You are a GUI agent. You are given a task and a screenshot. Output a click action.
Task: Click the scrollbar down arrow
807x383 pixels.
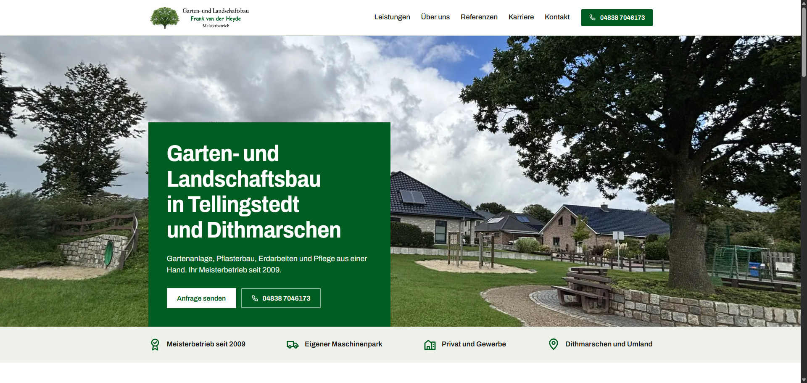[x=804, y=380]
